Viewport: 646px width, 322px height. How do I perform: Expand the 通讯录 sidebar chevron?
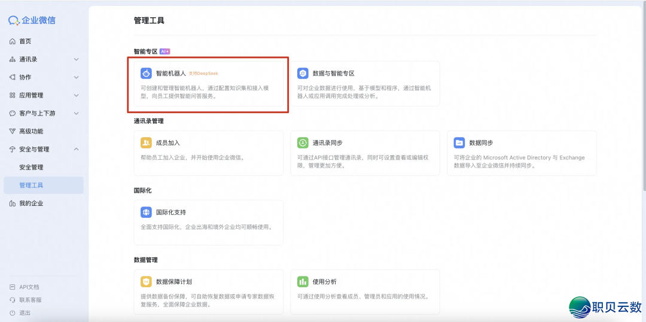(x=76, y=59)
